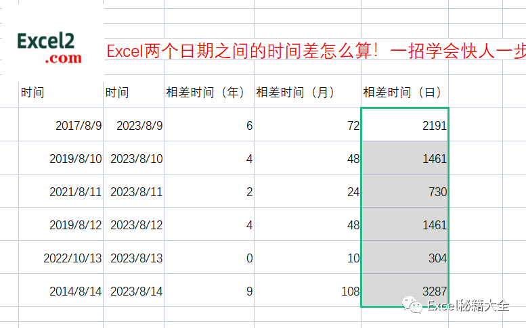
Task: Select the cell with date 2017/8/9
Action: [61, 124]
